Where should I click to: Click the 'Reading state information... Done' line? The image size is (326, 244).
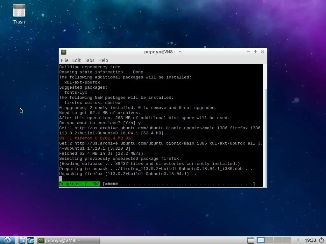coord(101,72)
